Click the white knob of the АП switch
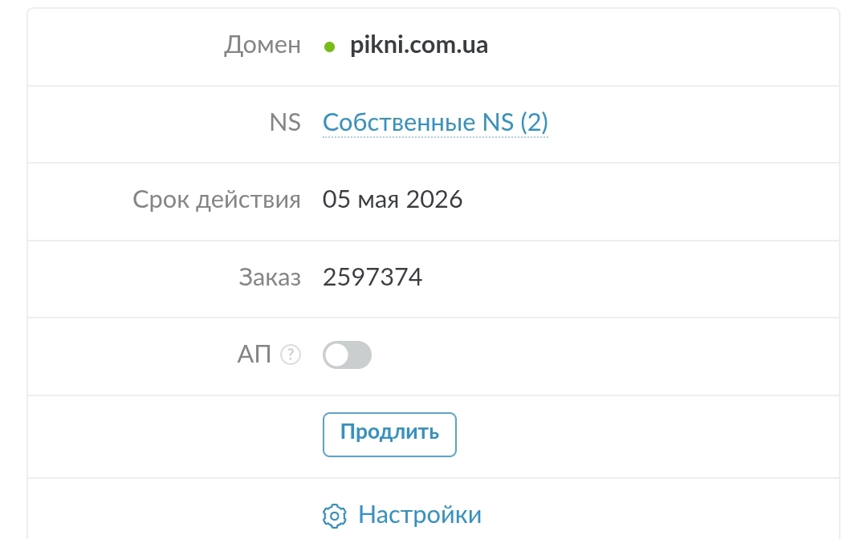The image size is (867, 539). tap(337, 355)
